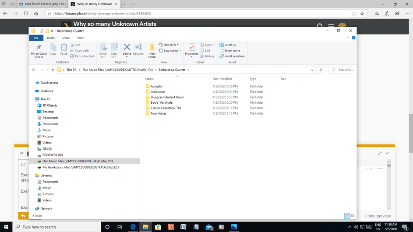
Task: Switch to MyCloudEX2Ultra browser tab
Action: pyautogui.click(x=42, y=4)
